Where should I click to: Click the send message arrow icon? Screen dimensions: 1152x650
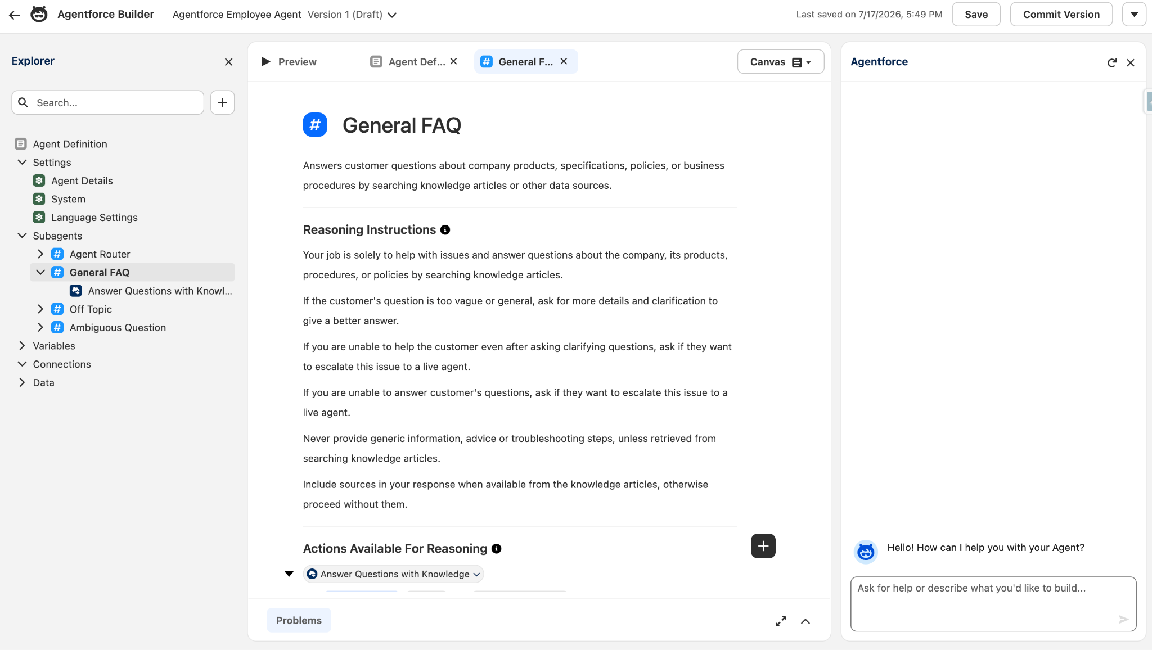[x=1123, y=620]
